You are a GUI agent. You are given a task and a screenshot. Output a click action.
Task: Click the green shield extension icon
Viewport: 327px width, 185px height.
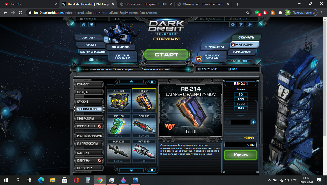[x=258, y=13]
